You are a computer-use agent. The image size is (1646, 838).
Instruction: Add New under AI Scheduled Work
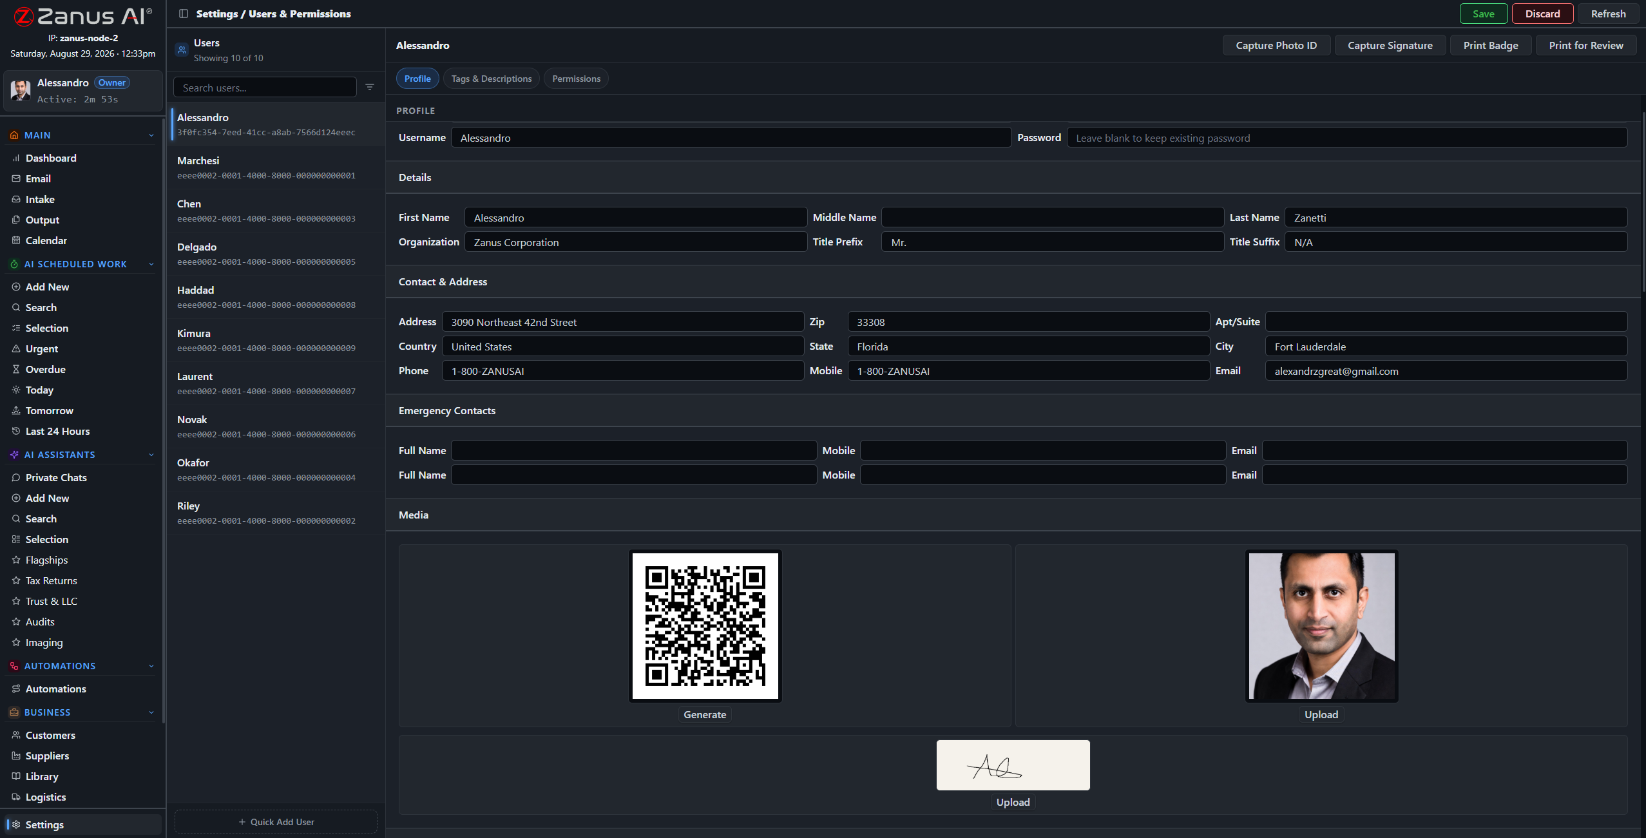[x=47, y=287]
